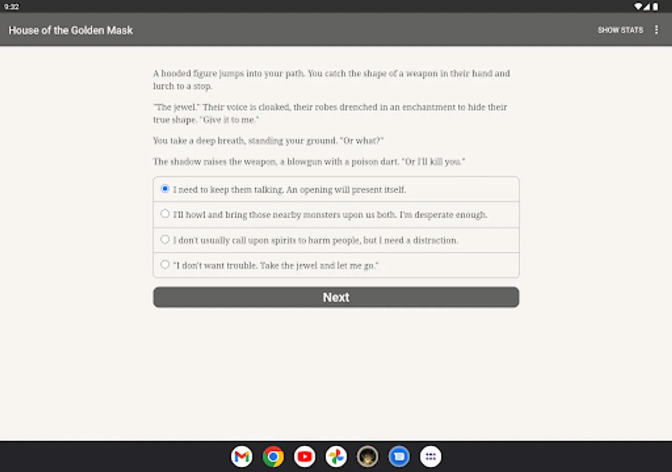Open Gmail from the dock

[241, 456]
